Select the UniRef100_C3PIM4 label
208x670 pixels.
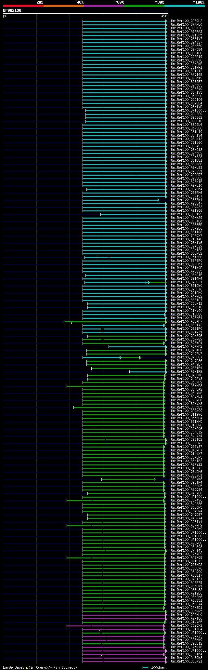click(187, 654)
